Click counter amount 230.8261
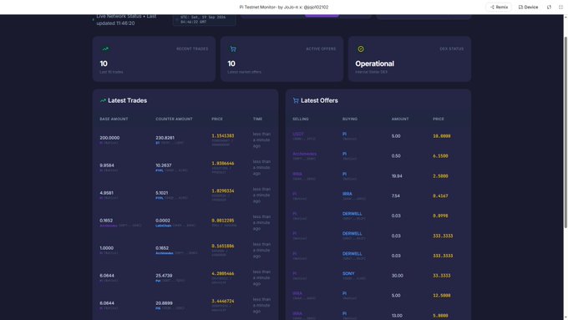 tap(165, 138)
